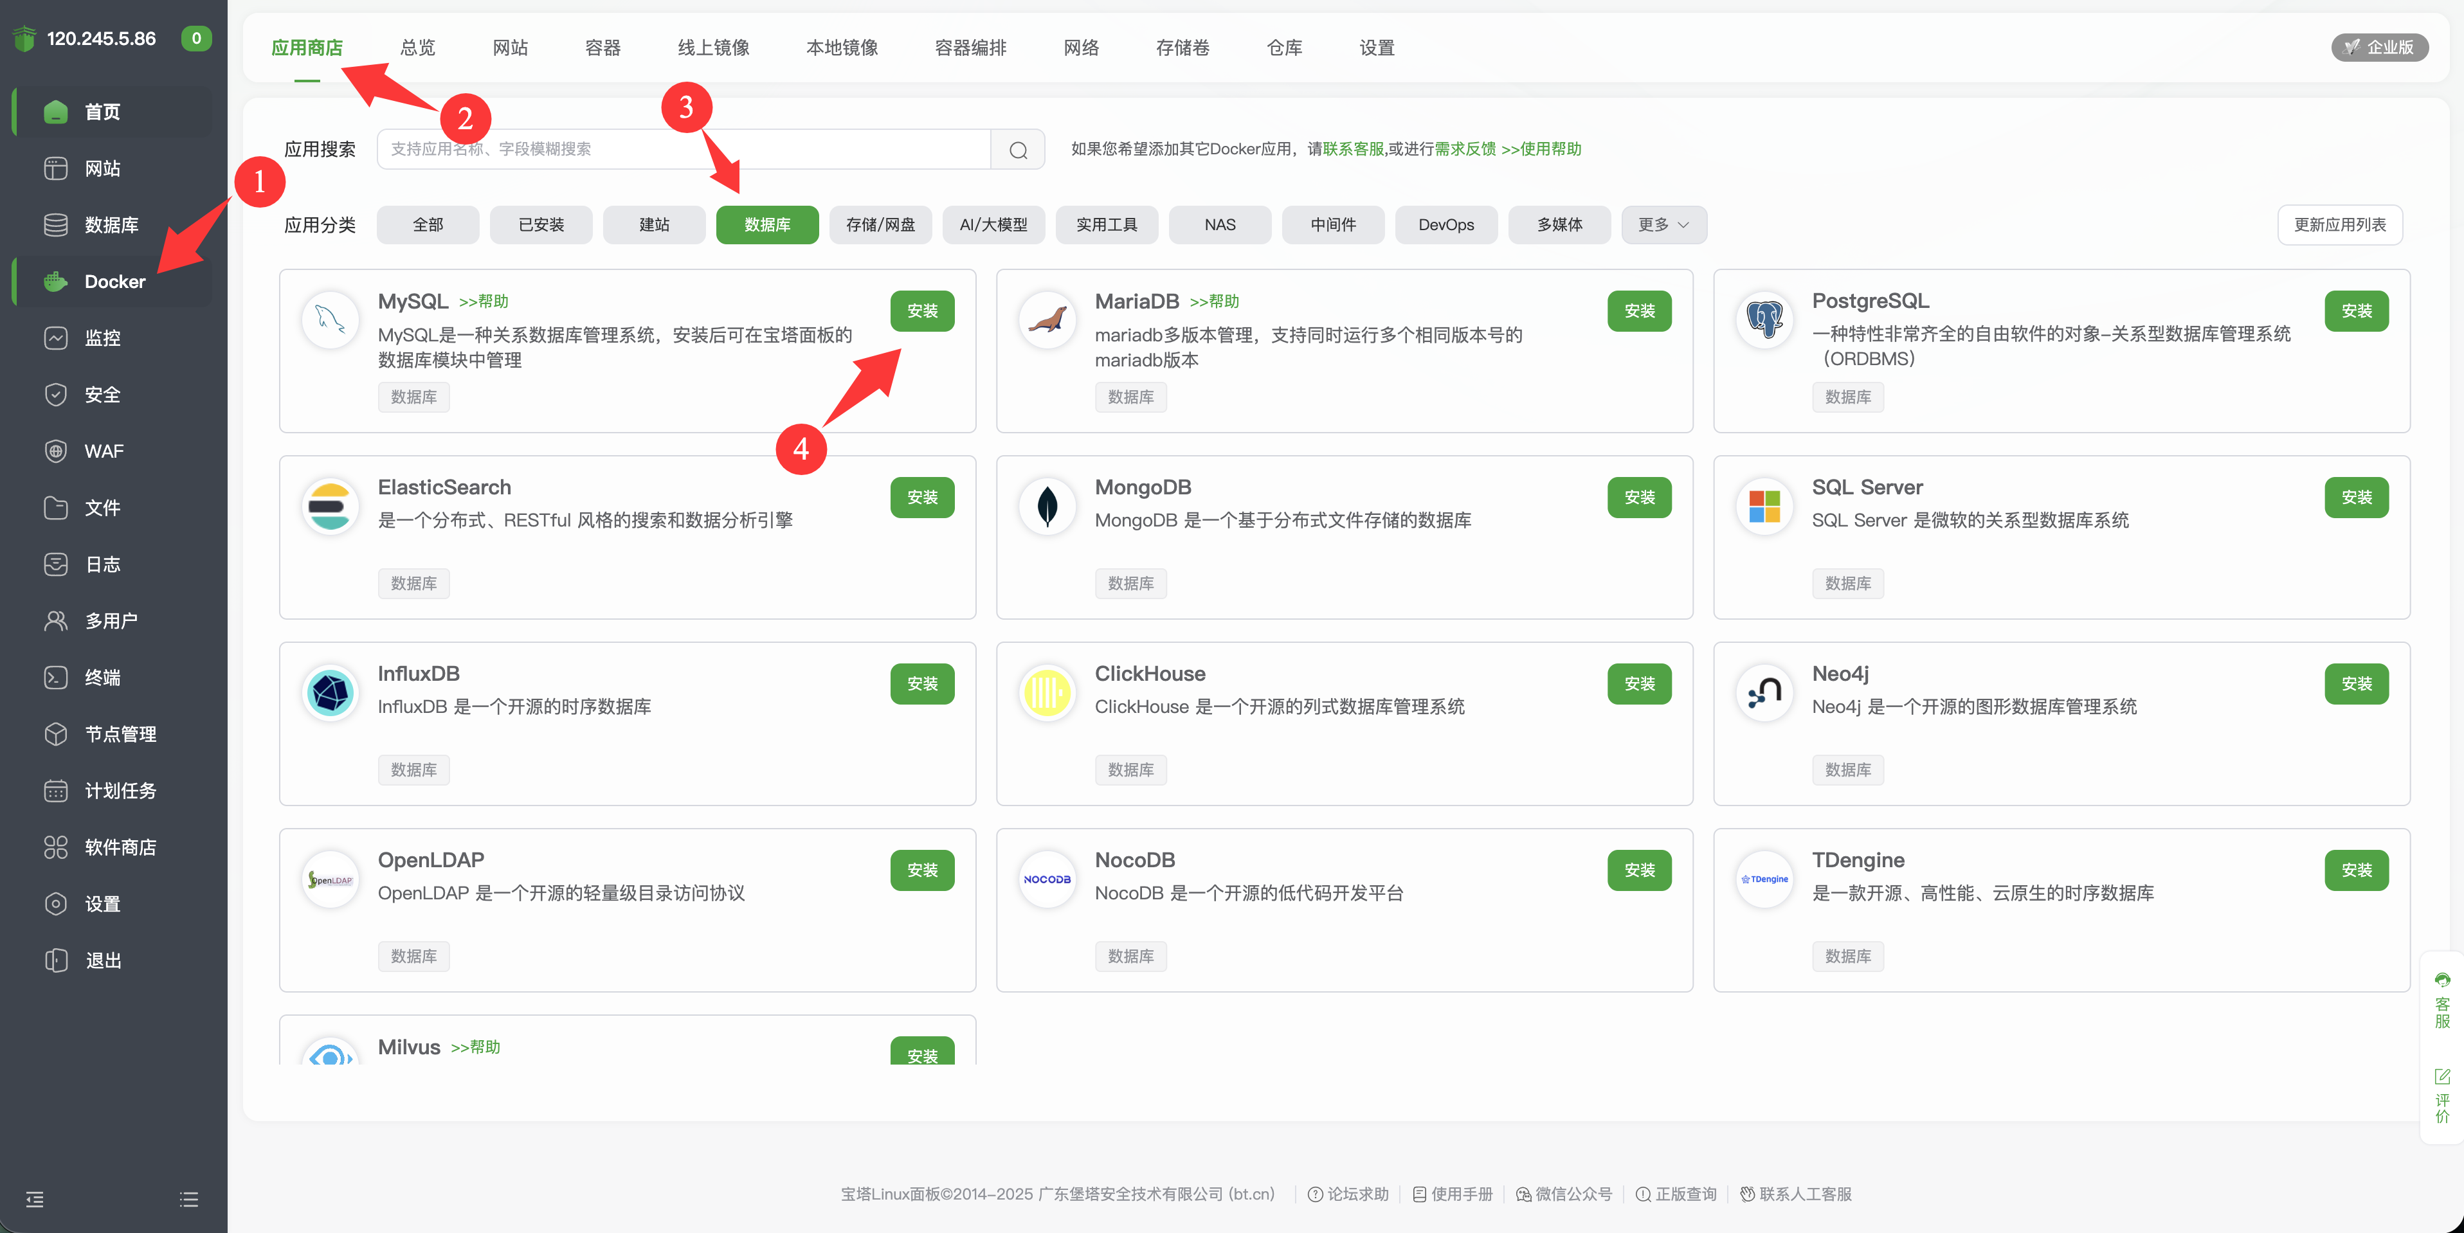This screenshot has height=1233, width=2464.
Task: Click the Enterprise edition badge
Action: [2379, 47]
